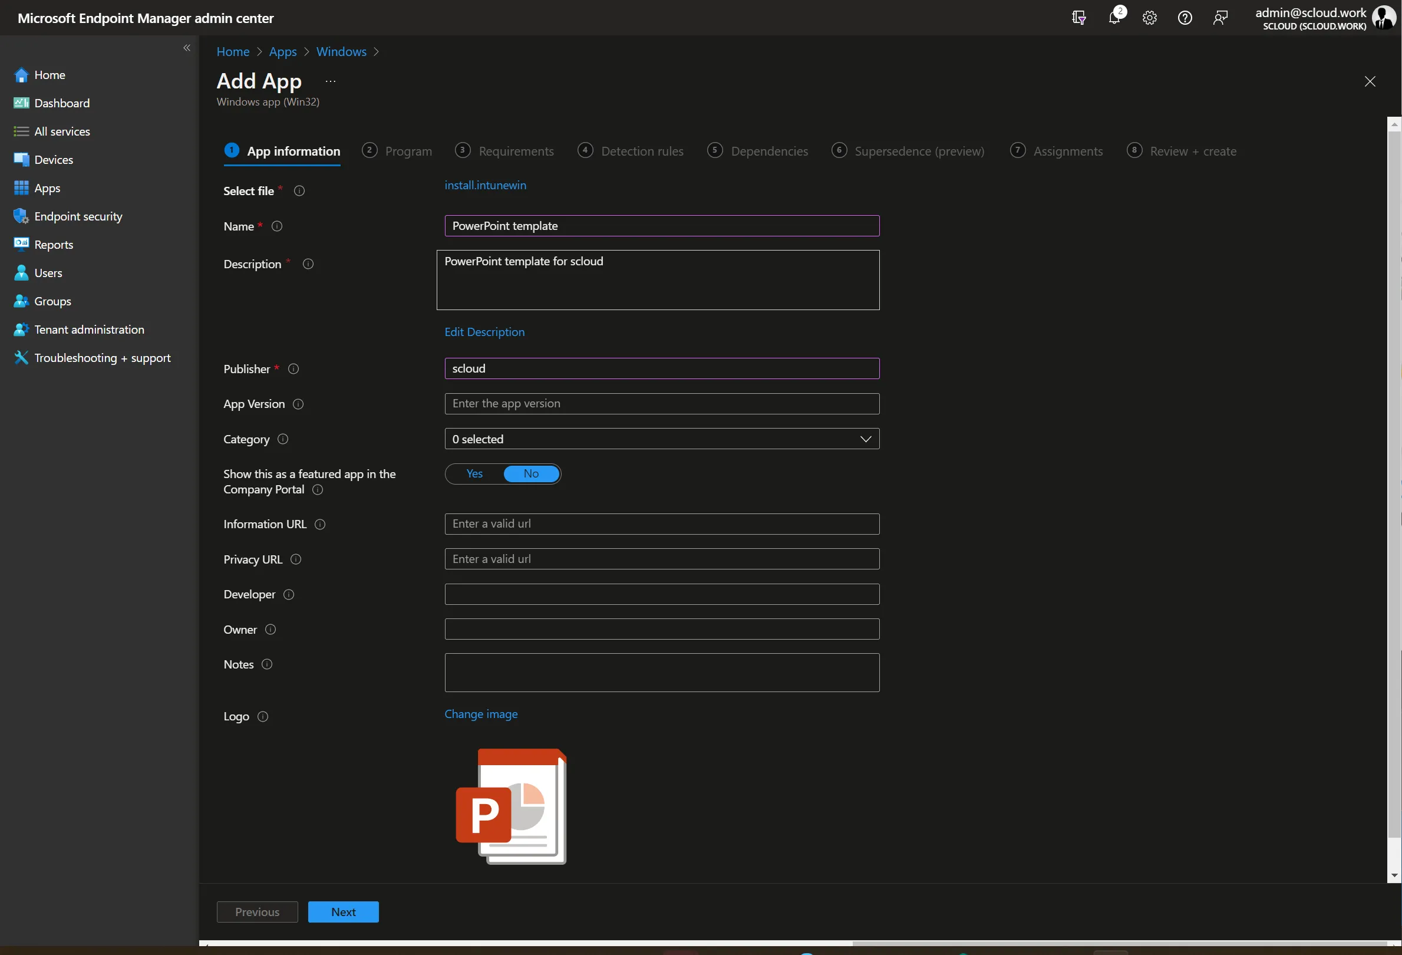Go to the Windows breadcrumb link
The image size is (1402, 955).
341,52
